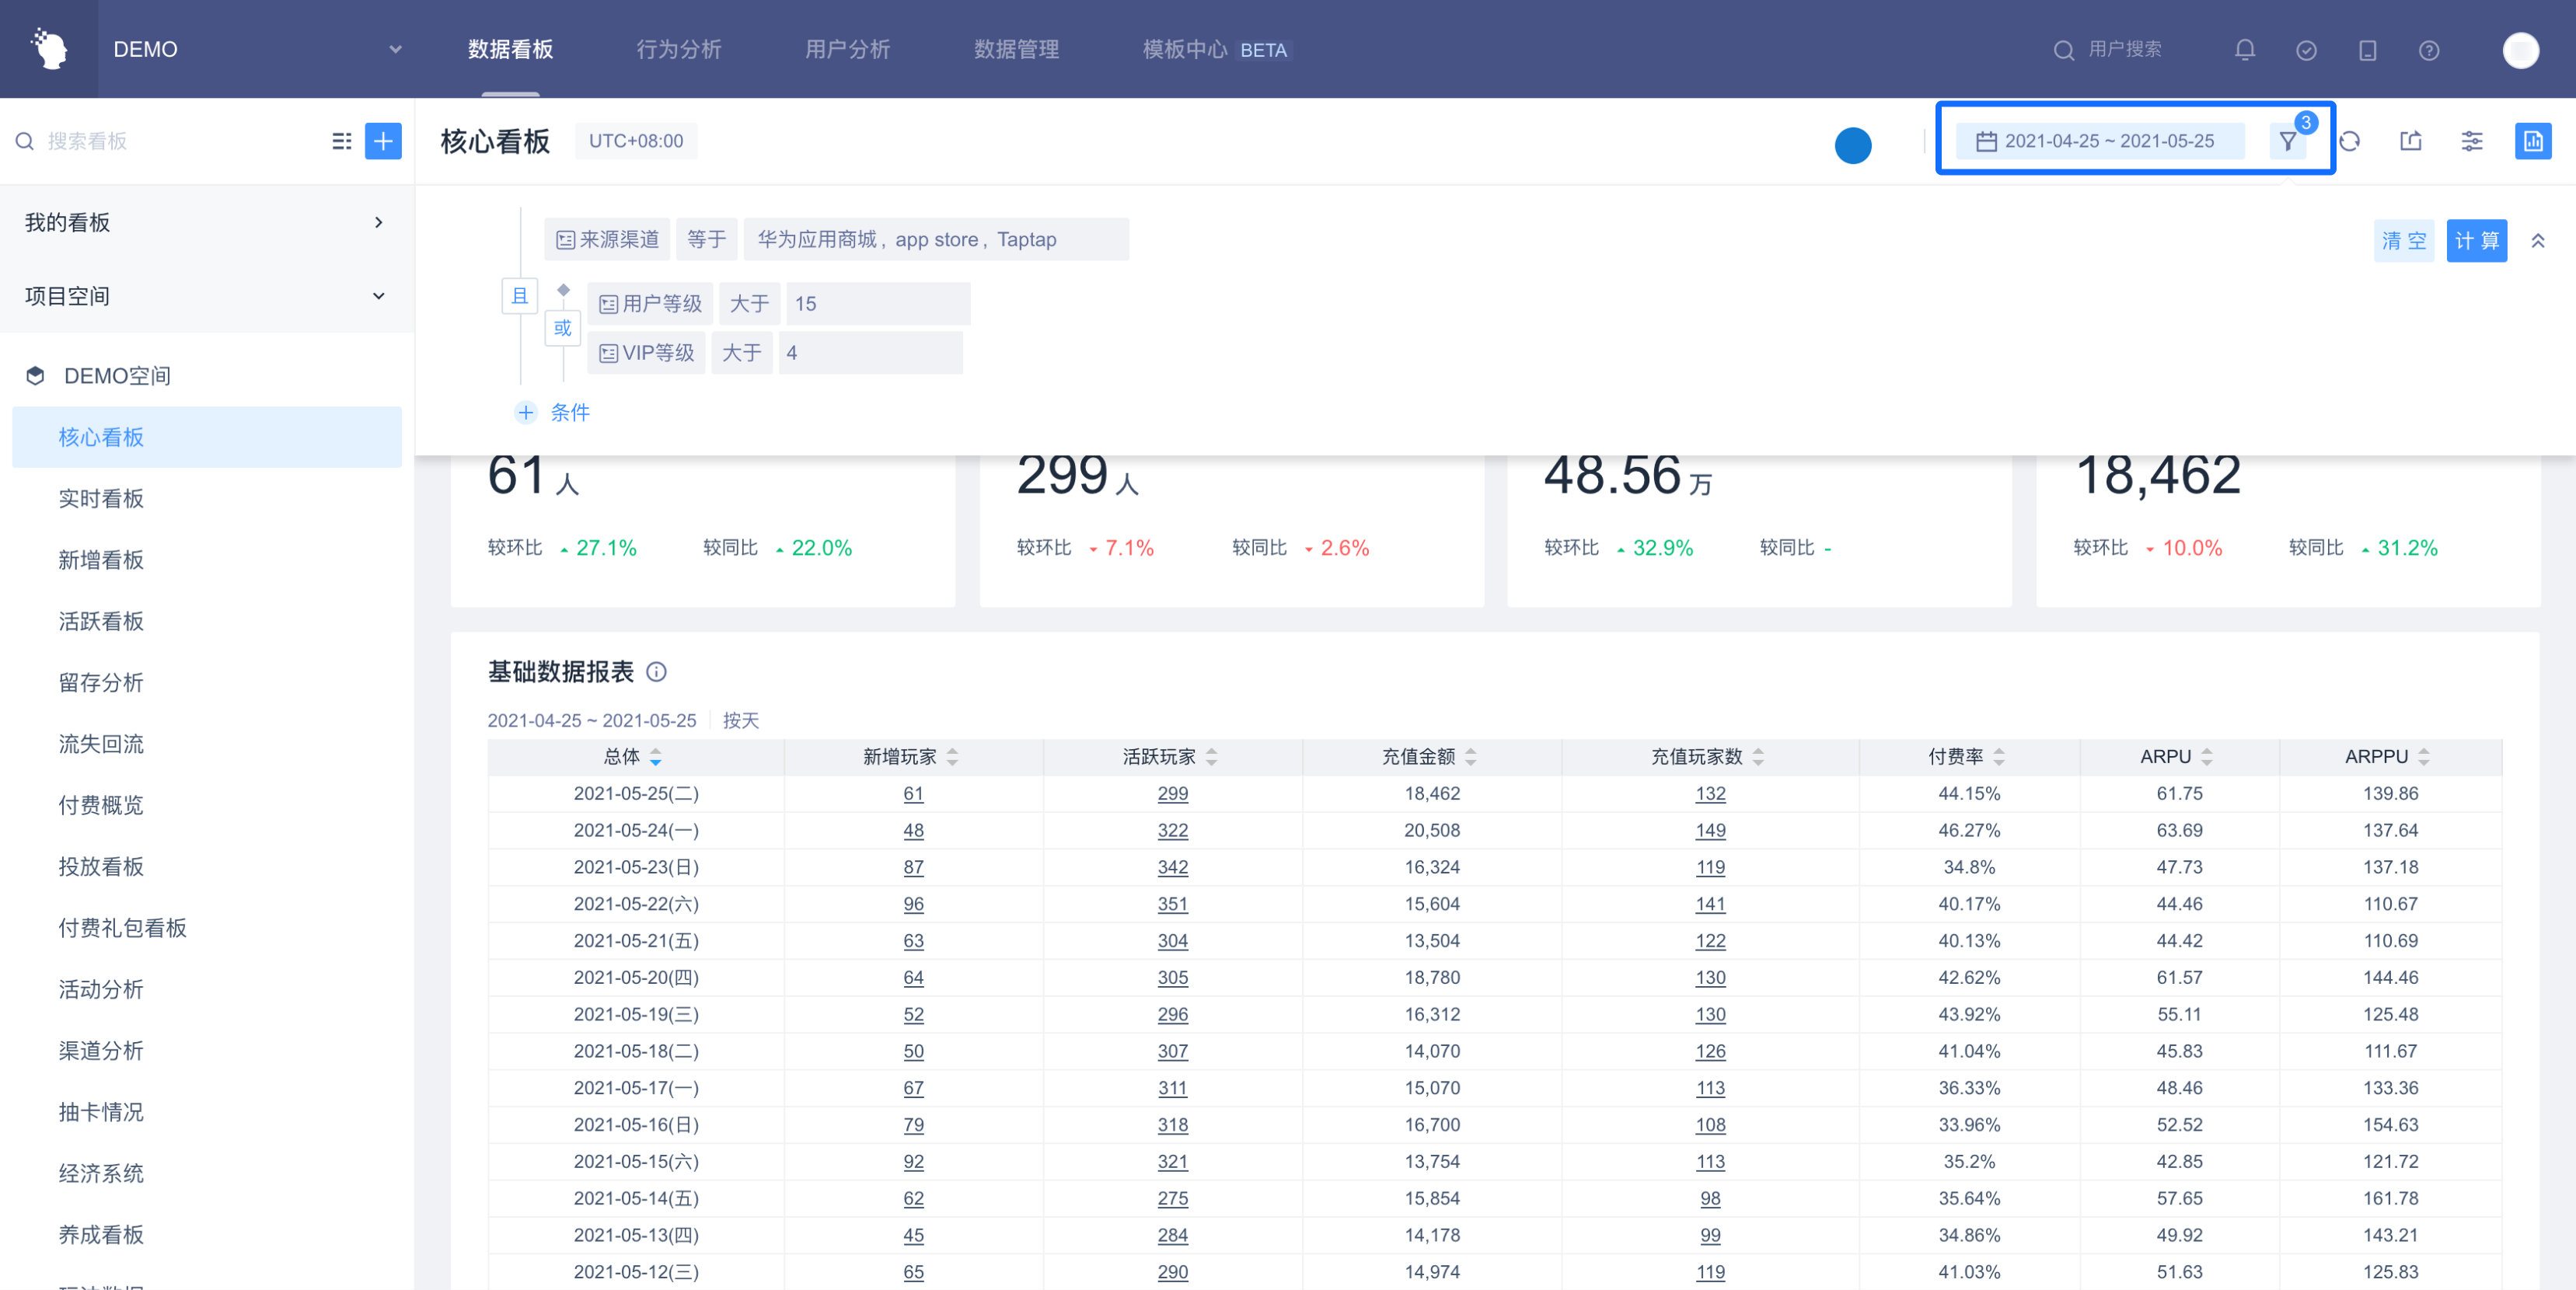Click the help question mark icon

pyautogui.click(x=2428, y=50)
